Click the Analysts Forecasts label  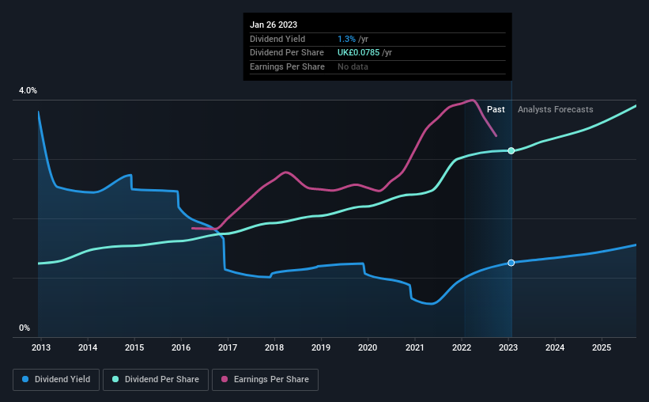pos(556,109)
